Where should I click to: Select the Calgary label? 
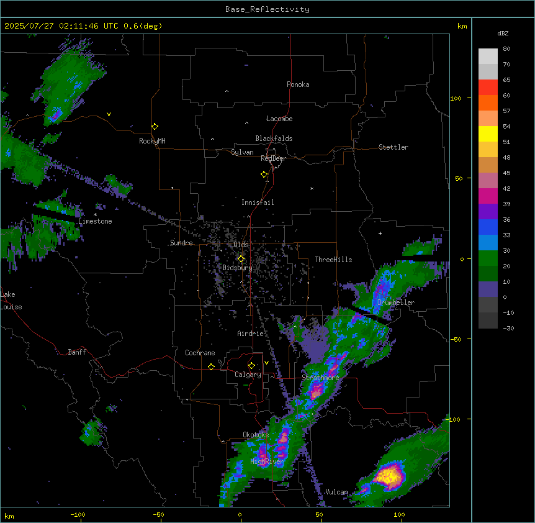(248, 375)
